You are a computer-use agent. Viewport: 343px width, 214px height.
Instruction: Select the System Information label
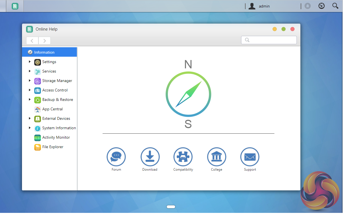pos(59,128)
